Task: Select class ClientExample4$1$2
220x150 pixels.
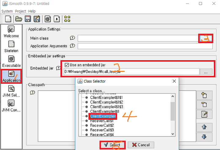Action: 107,102
